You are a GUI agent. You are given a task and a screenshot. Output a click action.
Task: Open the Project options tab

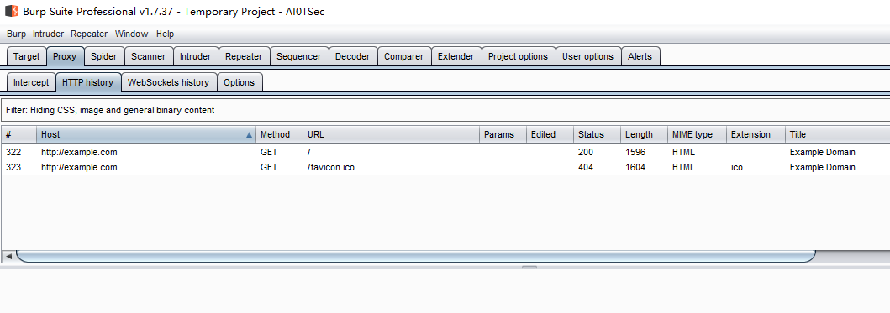click(519, 57)
